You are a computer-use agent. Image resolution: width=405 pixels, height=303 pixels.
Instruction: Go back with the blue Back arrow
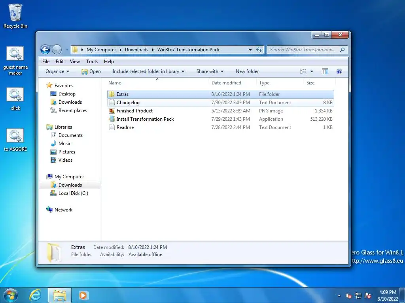click(45, 49)
